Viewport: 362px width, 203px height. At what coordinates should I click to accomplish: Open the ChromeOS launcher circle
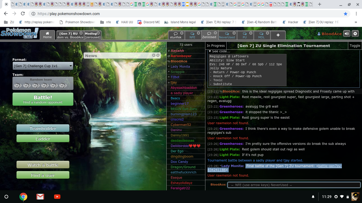point(6,197)
